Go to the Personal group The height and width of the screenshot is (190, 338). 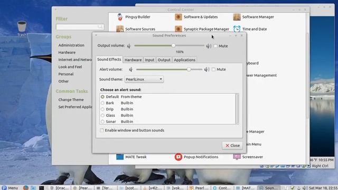coord(65,74)
